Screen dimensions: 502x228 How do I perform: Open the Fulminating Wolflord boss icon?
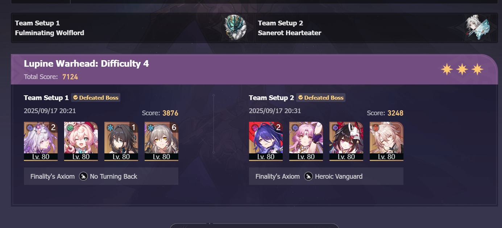pyautogui.click(x=235, y=28)
